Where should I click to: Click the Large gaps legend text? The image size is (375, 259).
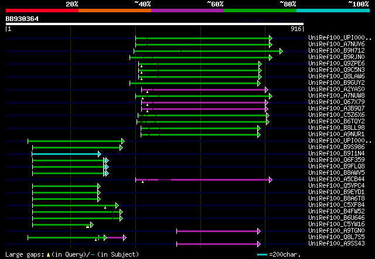point(72,254)
